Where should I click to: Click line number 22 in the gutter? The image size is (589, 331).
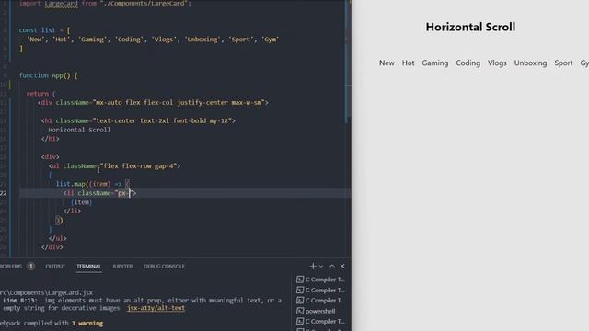[4, 193]
